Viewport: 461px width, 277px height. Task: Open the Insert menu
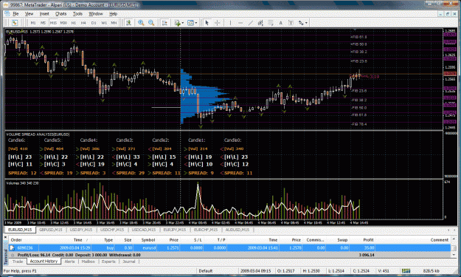pos(44,14)
